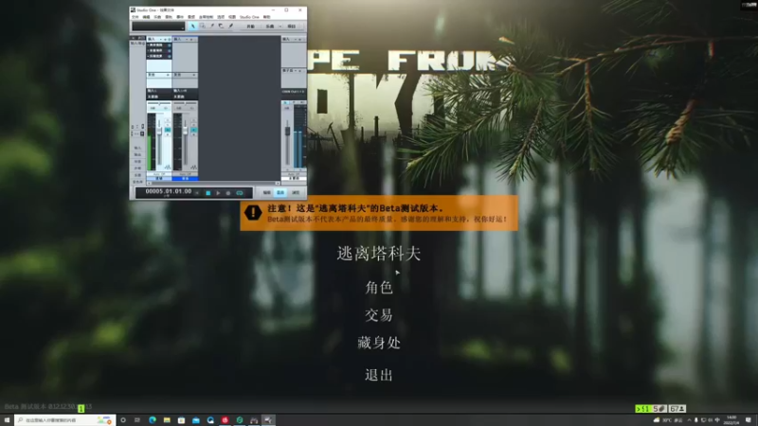Select the Paint pencil tool
Image resolution: width=758 pixels, height=426 pixels.
pyautogui.click(x=230, y=26)
